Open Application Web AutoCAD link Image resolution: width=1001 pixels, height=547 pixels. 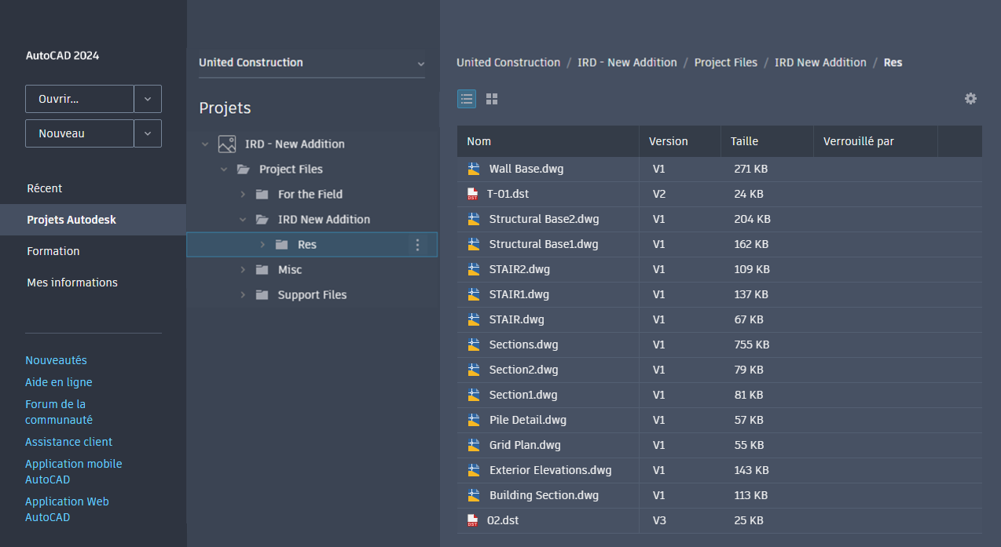tap(67, 509)
